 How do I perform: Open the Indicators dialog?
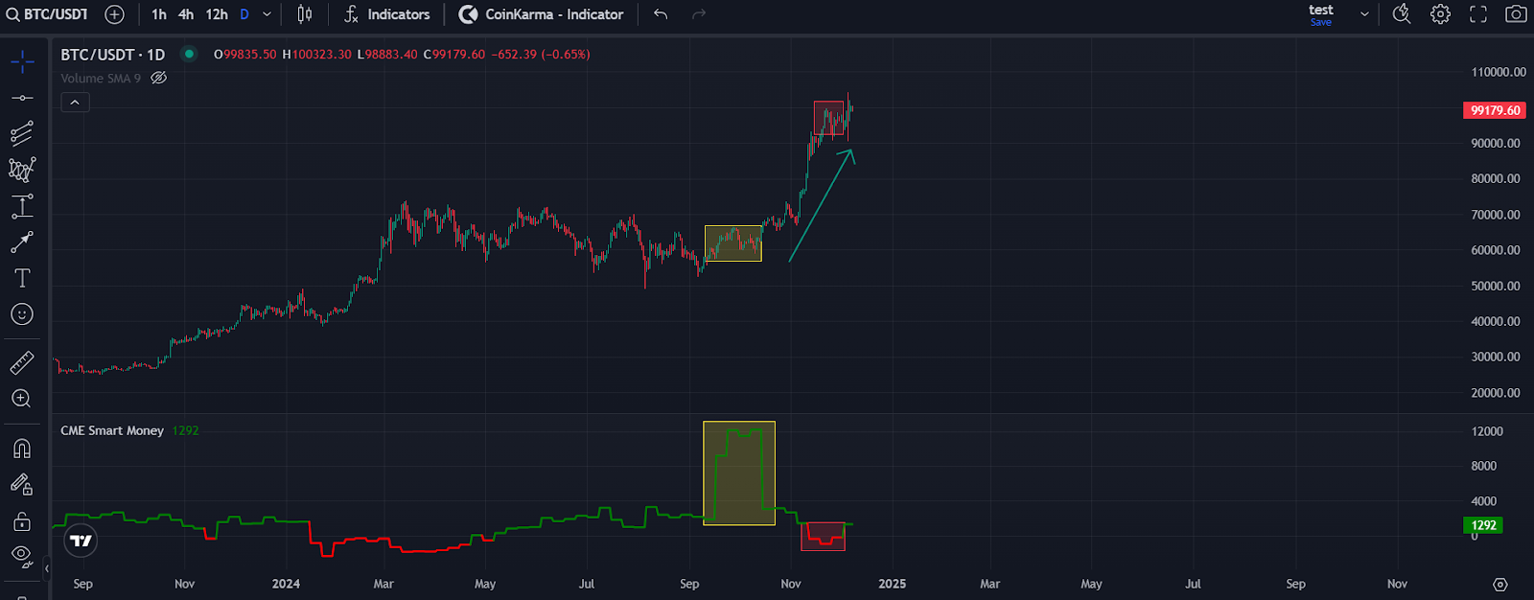[387, 14]
